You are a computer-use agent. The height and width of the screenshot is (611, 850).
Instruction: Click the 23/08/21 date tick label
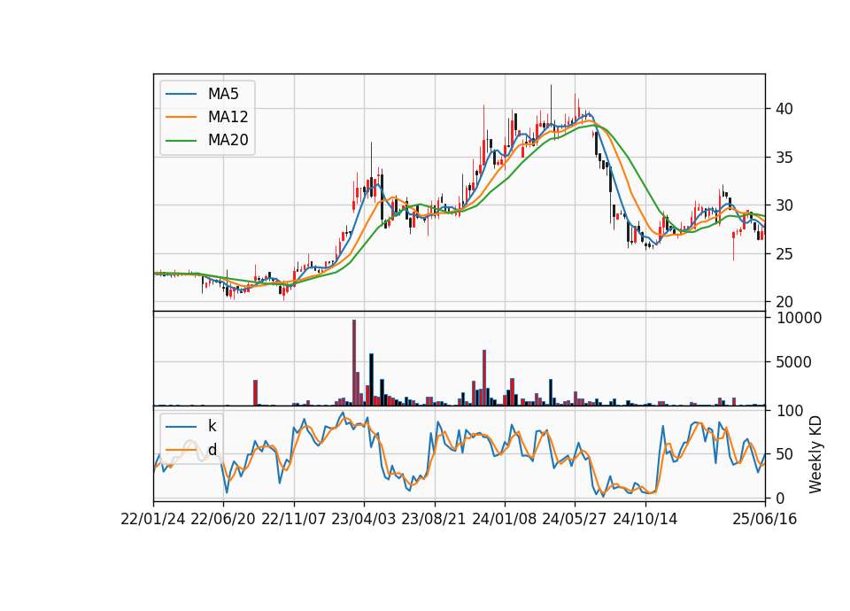pyautogui.click(x=434, y=519)
